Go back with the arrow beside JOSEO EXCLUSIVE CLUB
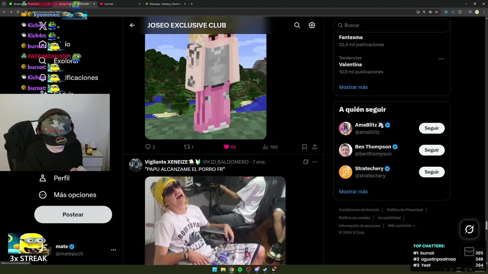488x274 pixels. point(132,25)
